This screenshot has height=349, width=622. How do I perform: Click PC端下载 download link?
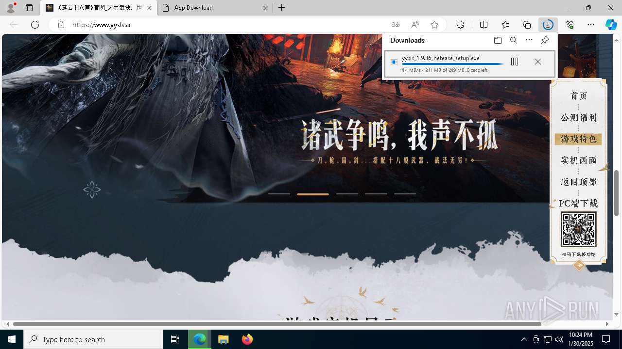(x=578, y=203)
